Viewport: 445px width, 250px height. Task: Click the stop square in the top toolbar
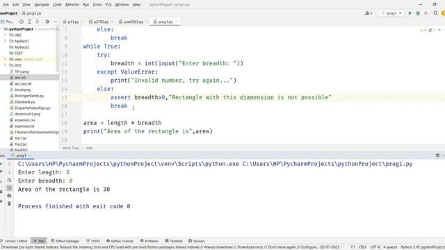[426, 13]
